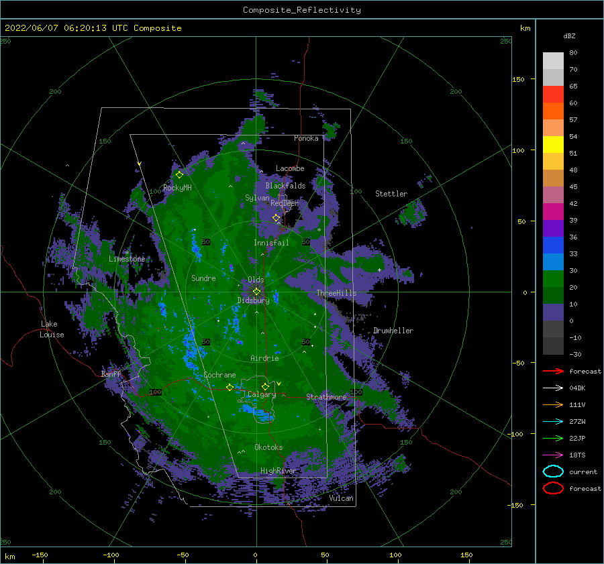This screenshot has height=564, width=604.
Task: Click the cyan current ellipse icon
Action: 553,471
